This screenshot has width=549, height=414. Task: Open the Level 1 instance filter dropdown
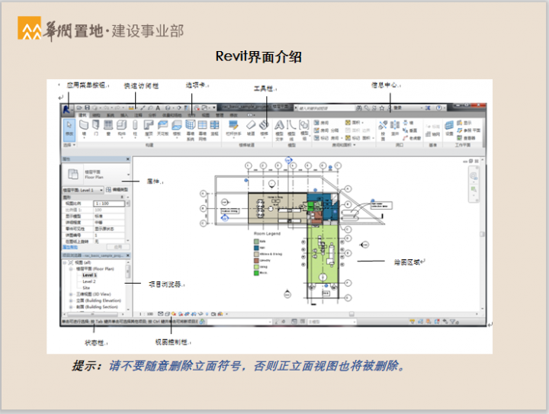pos(101,190)
